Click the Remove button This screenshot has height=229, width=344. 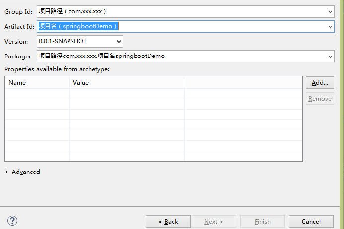[x=320, y=99]
